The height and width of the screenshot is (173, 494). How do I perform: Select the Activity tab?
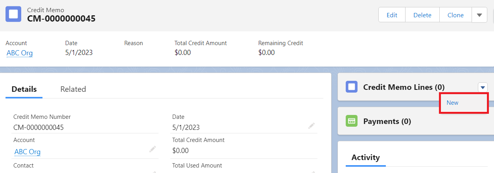click(365, 157)
